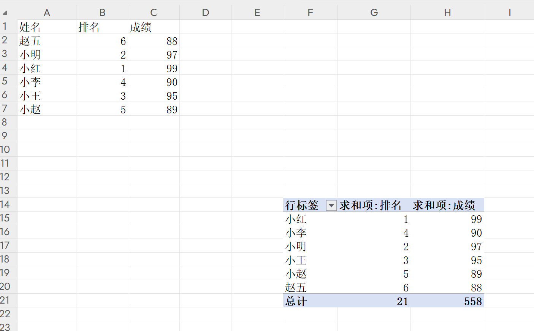
Task: Click cell B7 with rank 5
Action: [x=102, y=110]
